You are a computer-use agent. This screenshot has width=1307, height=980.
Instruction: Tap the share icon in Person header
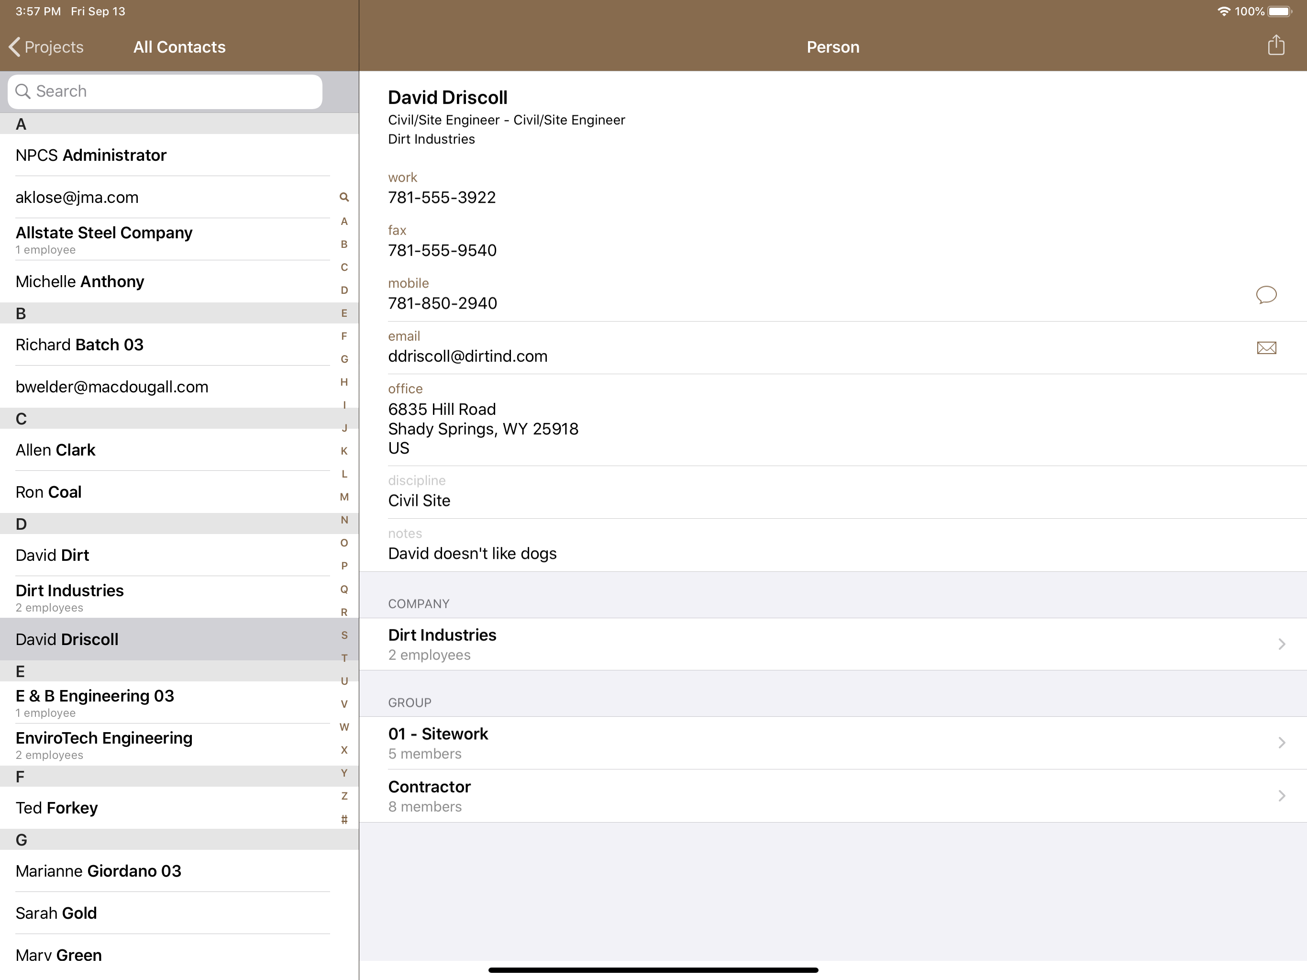pyautogui.click(x=1276, y=45)
